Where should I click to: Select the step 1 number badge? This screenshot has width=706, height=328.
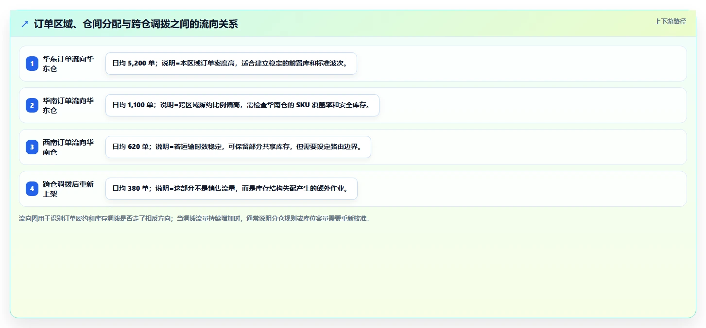[32, 64]
